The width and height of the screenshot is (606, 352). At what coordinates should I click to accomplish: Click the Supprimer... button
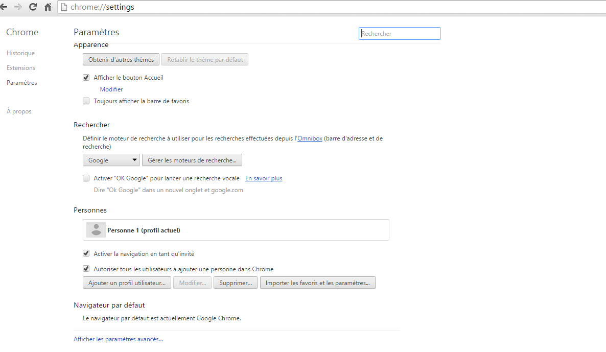(x=236, y=283)
